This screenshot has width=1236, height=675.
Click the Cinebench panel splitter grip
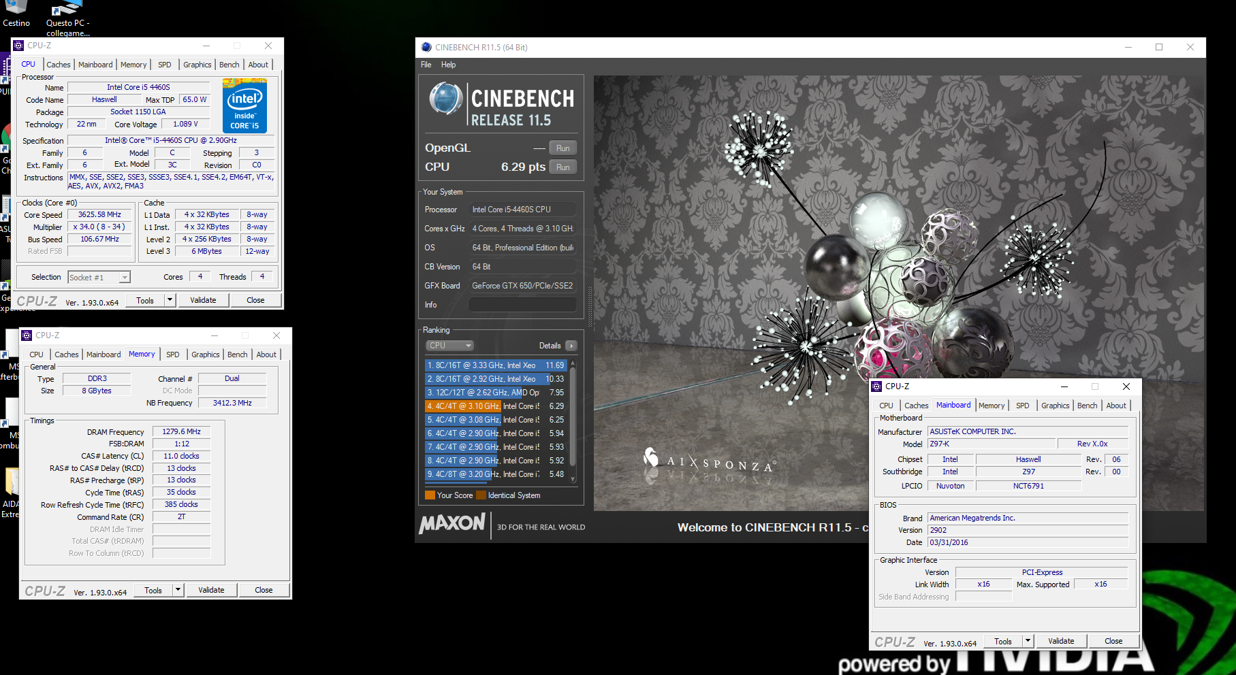click(x=590, y=308)
